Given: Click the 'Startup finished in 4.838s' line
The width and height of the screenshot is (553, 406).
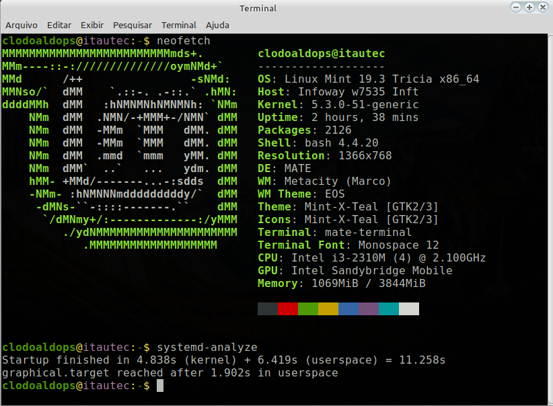Looking at the screenshot, I should pyautogui.click(x=224, y=360).
